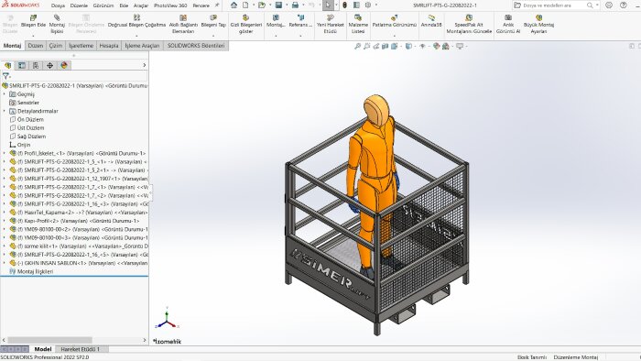
Task: Open the PhotoView 360 menu
Action: pos(170,5)
